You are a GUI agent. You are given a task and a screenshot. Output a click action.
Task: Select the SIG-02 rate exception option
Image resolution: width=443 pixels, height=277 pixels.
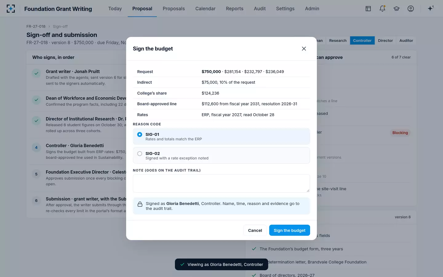pyautogui.click(x=221, y=155)
